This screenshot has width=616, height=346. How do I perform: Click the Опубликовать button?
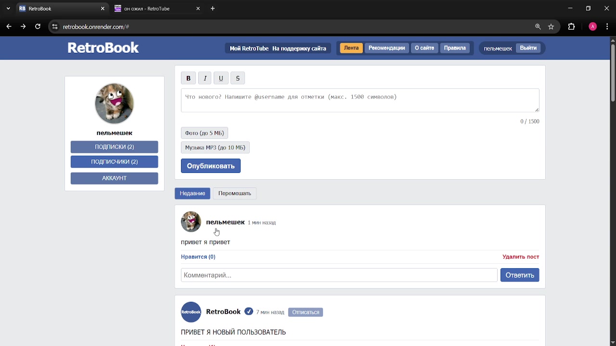coord(210,166)
